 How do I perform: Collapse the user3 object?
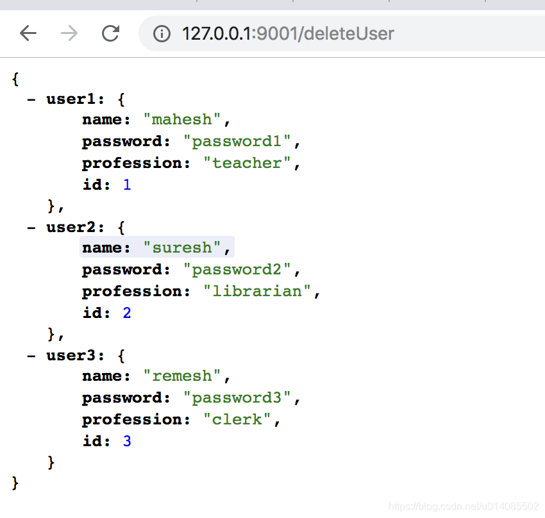point(31,356)
